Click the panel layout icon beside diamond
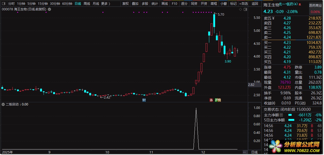The height and width of the screenshot is (155, 324). click(245, 10)
